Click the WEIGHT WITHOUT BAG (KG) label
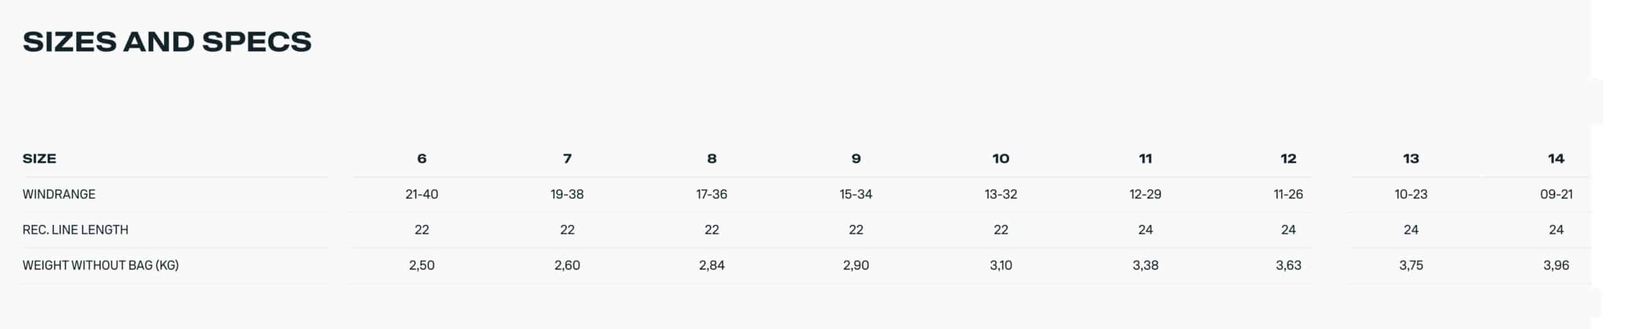The height and width of the screenshot is (329, 1639). 101,265
